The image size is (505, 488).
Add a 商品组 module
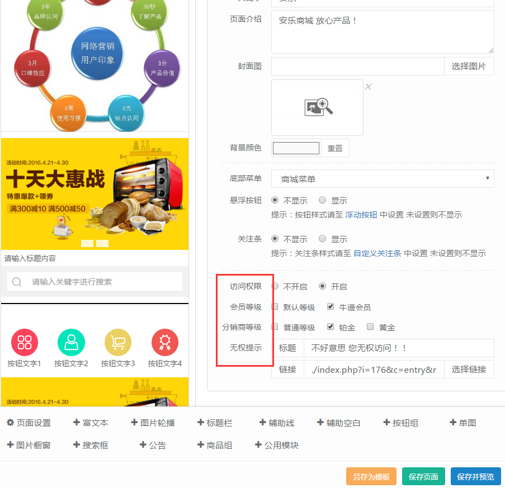[215, 446]
